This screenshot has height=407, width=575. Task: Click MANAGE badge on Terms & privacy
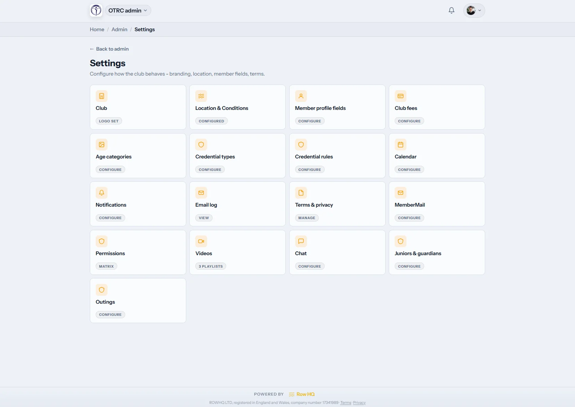307,218
